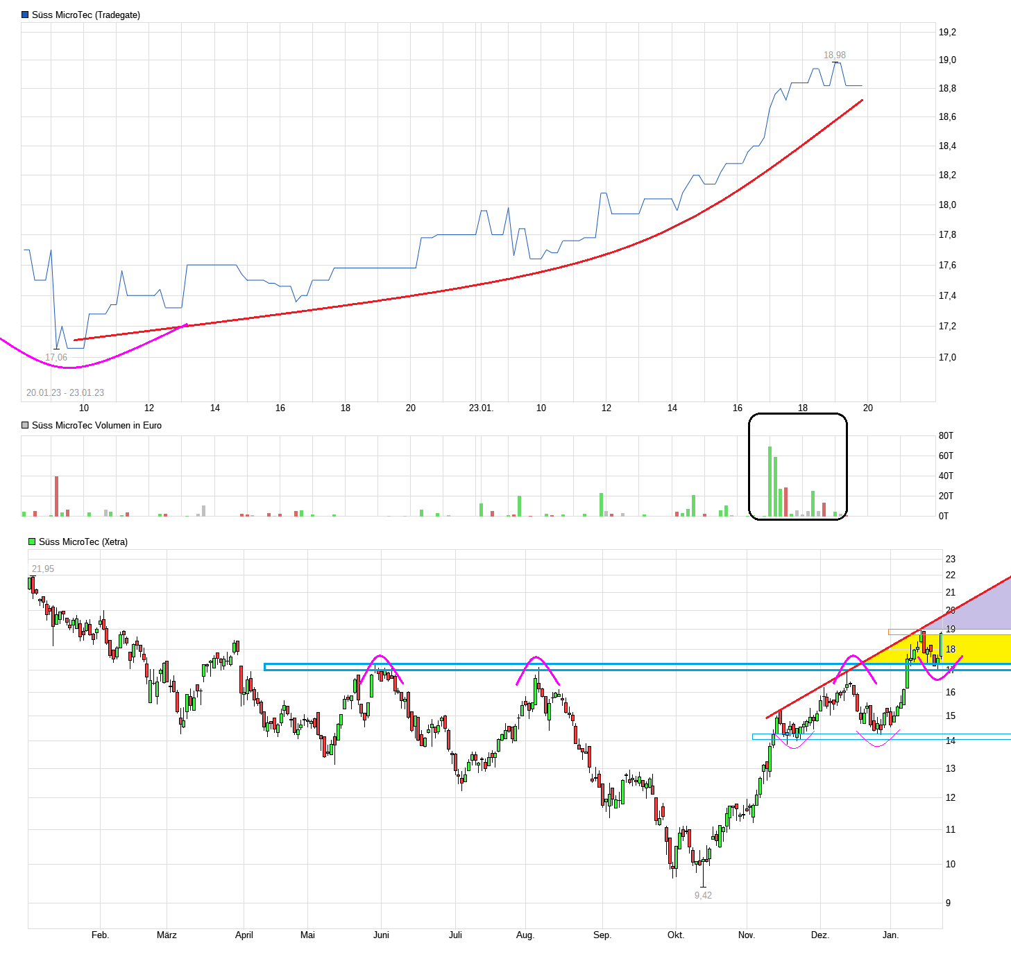The width and height of the screenshot is (1011, 961).
Task: Expand the date range label 20.01.23 - 23.01.23
Action: coord(65,390)
